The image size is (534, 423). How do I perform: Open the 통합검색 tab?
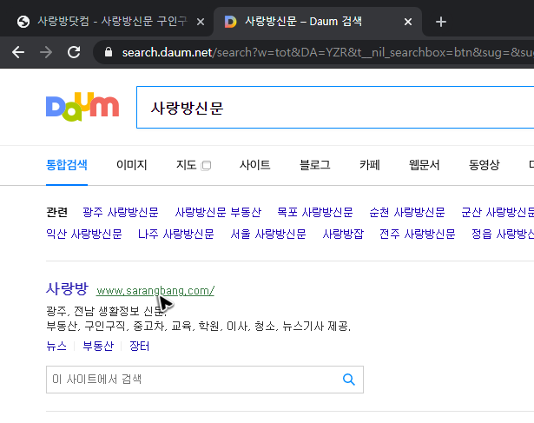tap(67, 165)
